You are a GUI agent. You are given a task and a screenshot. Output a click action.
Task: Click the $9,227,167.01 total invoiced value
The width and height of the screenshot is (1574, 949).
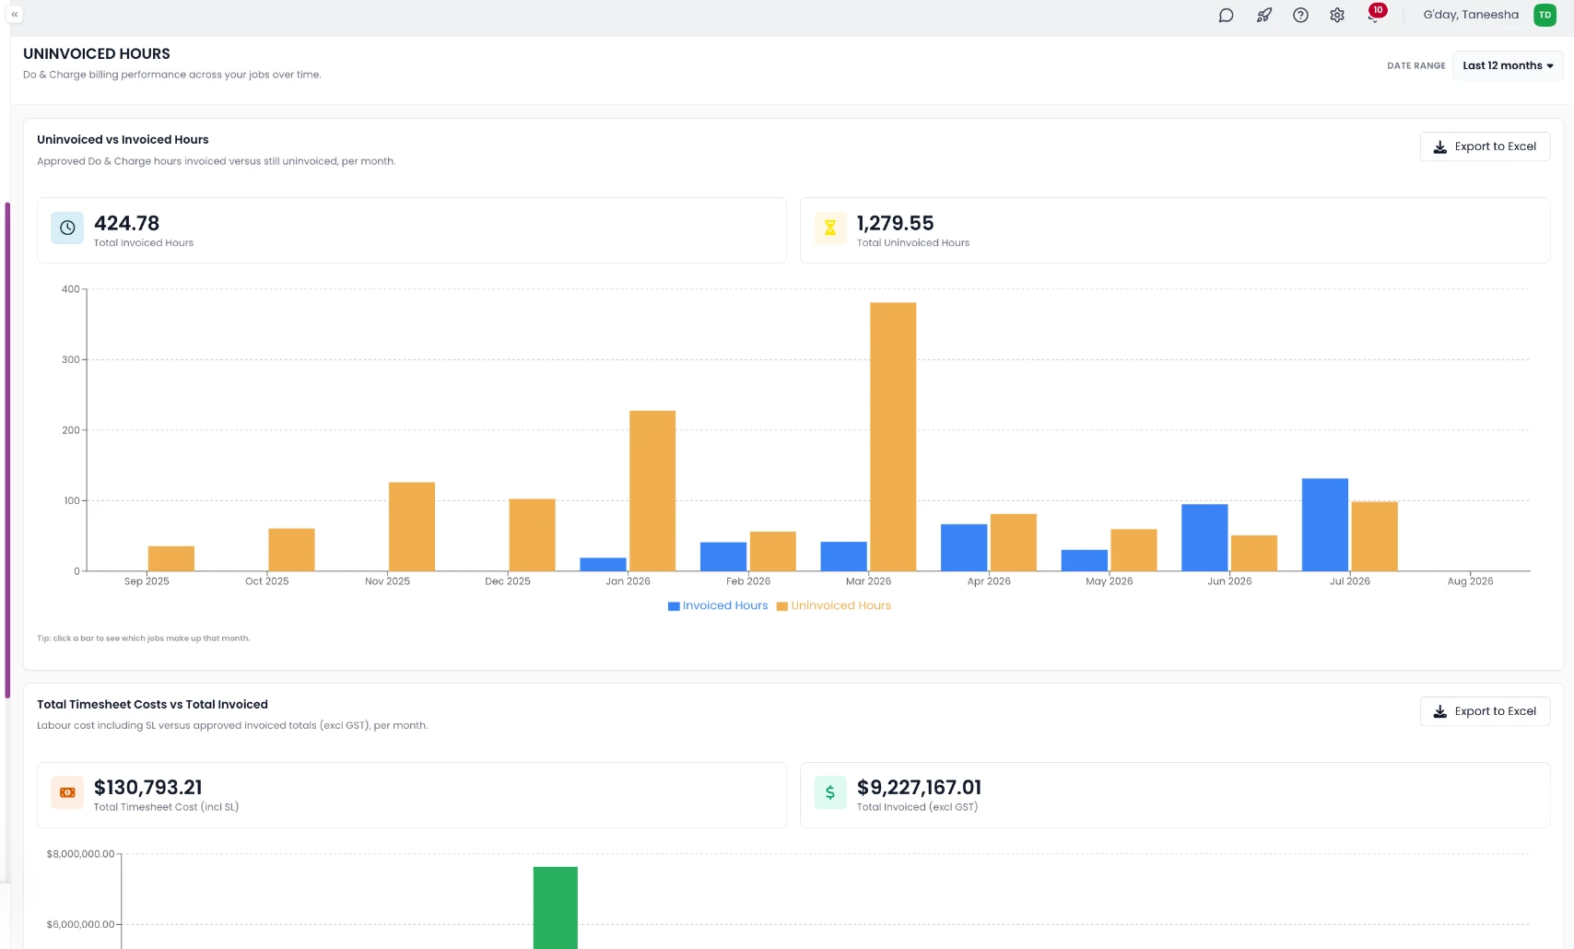click(919, 788)
